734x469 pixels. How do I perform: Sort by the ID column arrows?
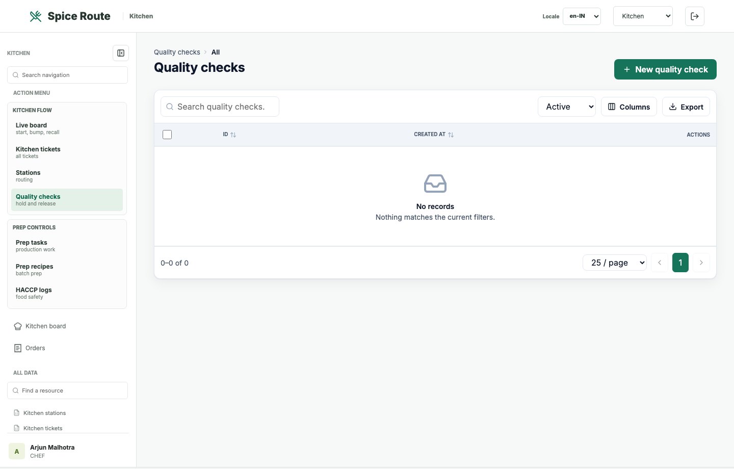(233, 135)
